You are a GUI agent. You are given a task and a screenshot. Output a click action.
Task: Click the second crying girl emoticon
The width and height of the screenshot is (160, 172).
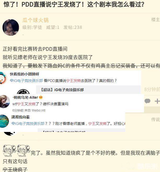point(24,151)
